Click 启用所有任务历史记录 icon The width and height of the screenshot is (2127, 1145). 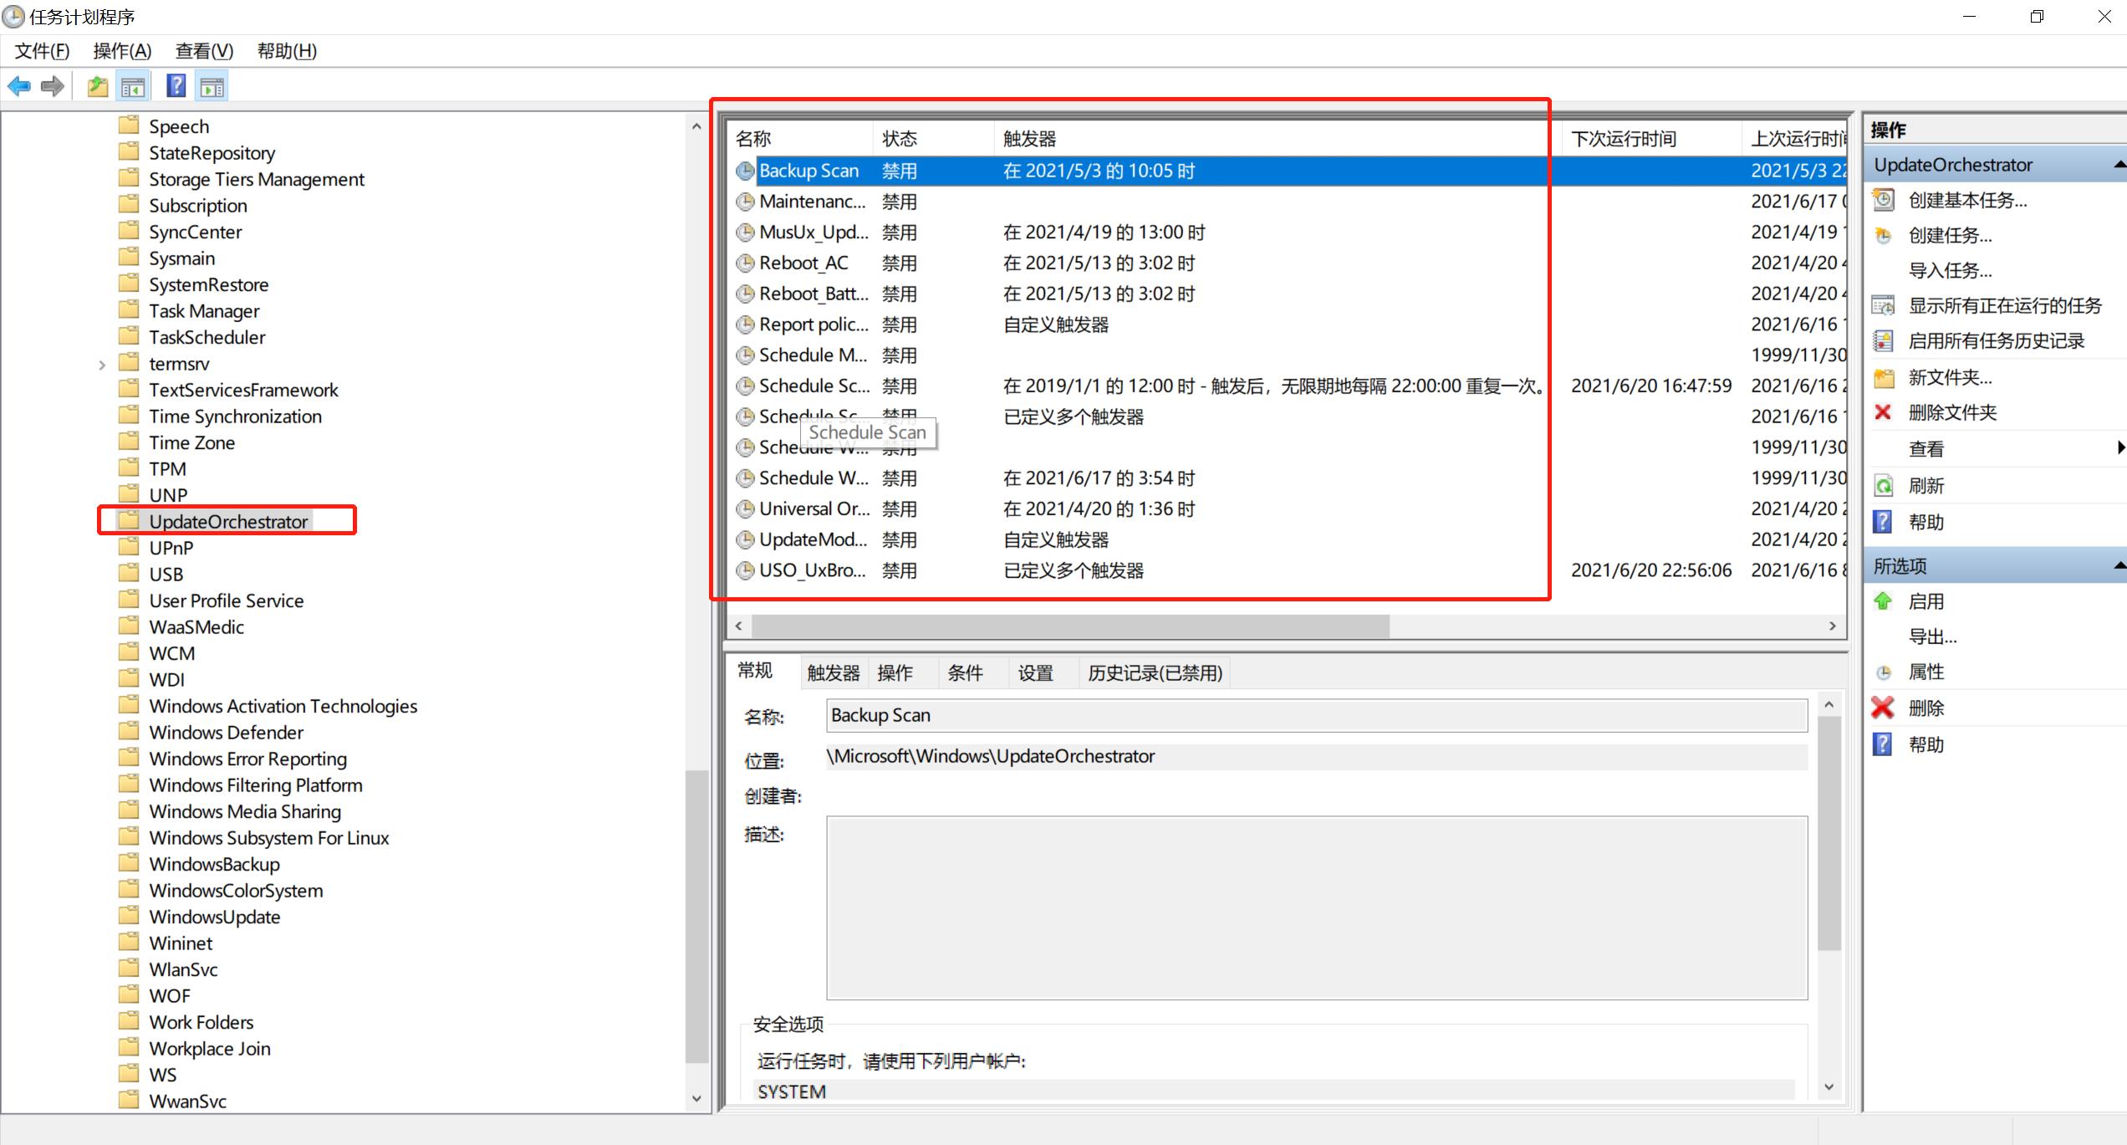pos(1884,340)
